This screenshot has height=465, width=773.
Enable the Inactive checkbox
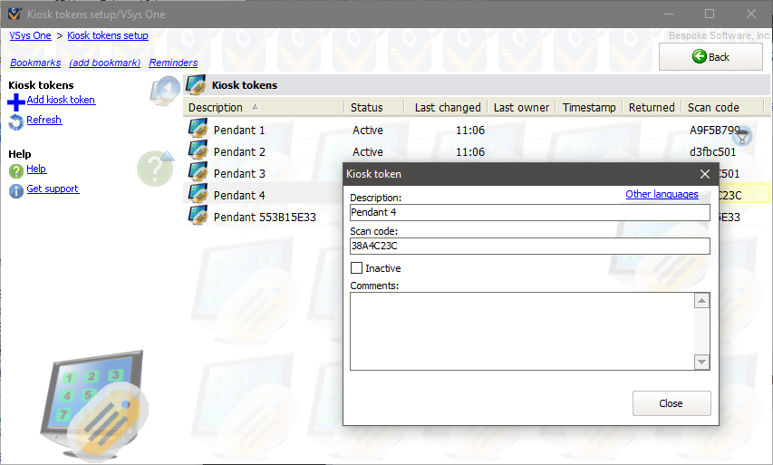point(357,268)
